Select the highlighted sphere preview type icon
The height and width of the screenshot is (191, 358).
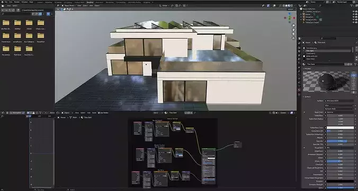(x=354, y=75)
